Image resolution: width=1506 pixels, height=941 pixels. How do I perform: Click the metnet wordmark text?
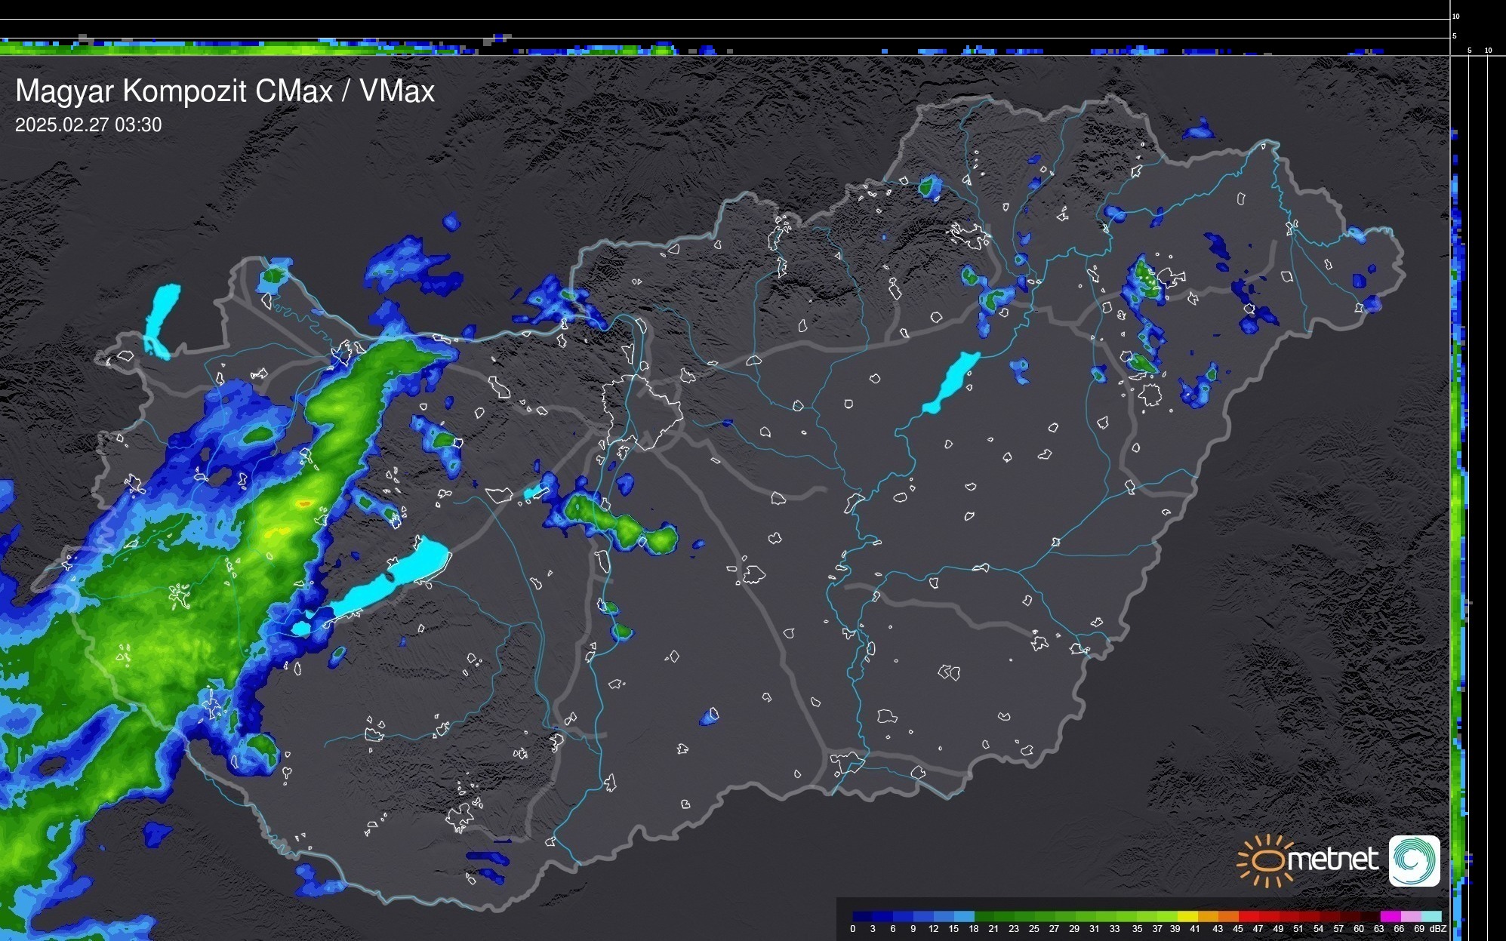tap(1334, 860)
